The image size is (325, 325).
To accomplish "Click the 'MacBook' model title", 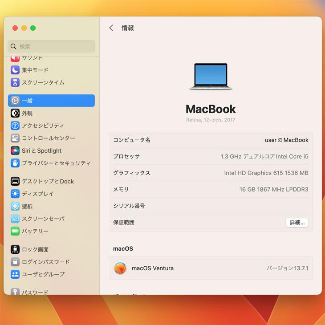I will pos(211,109).
